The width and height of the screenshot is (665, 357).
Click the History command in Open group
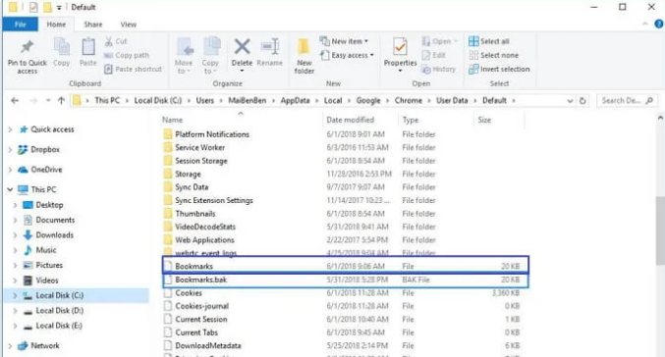438,69
